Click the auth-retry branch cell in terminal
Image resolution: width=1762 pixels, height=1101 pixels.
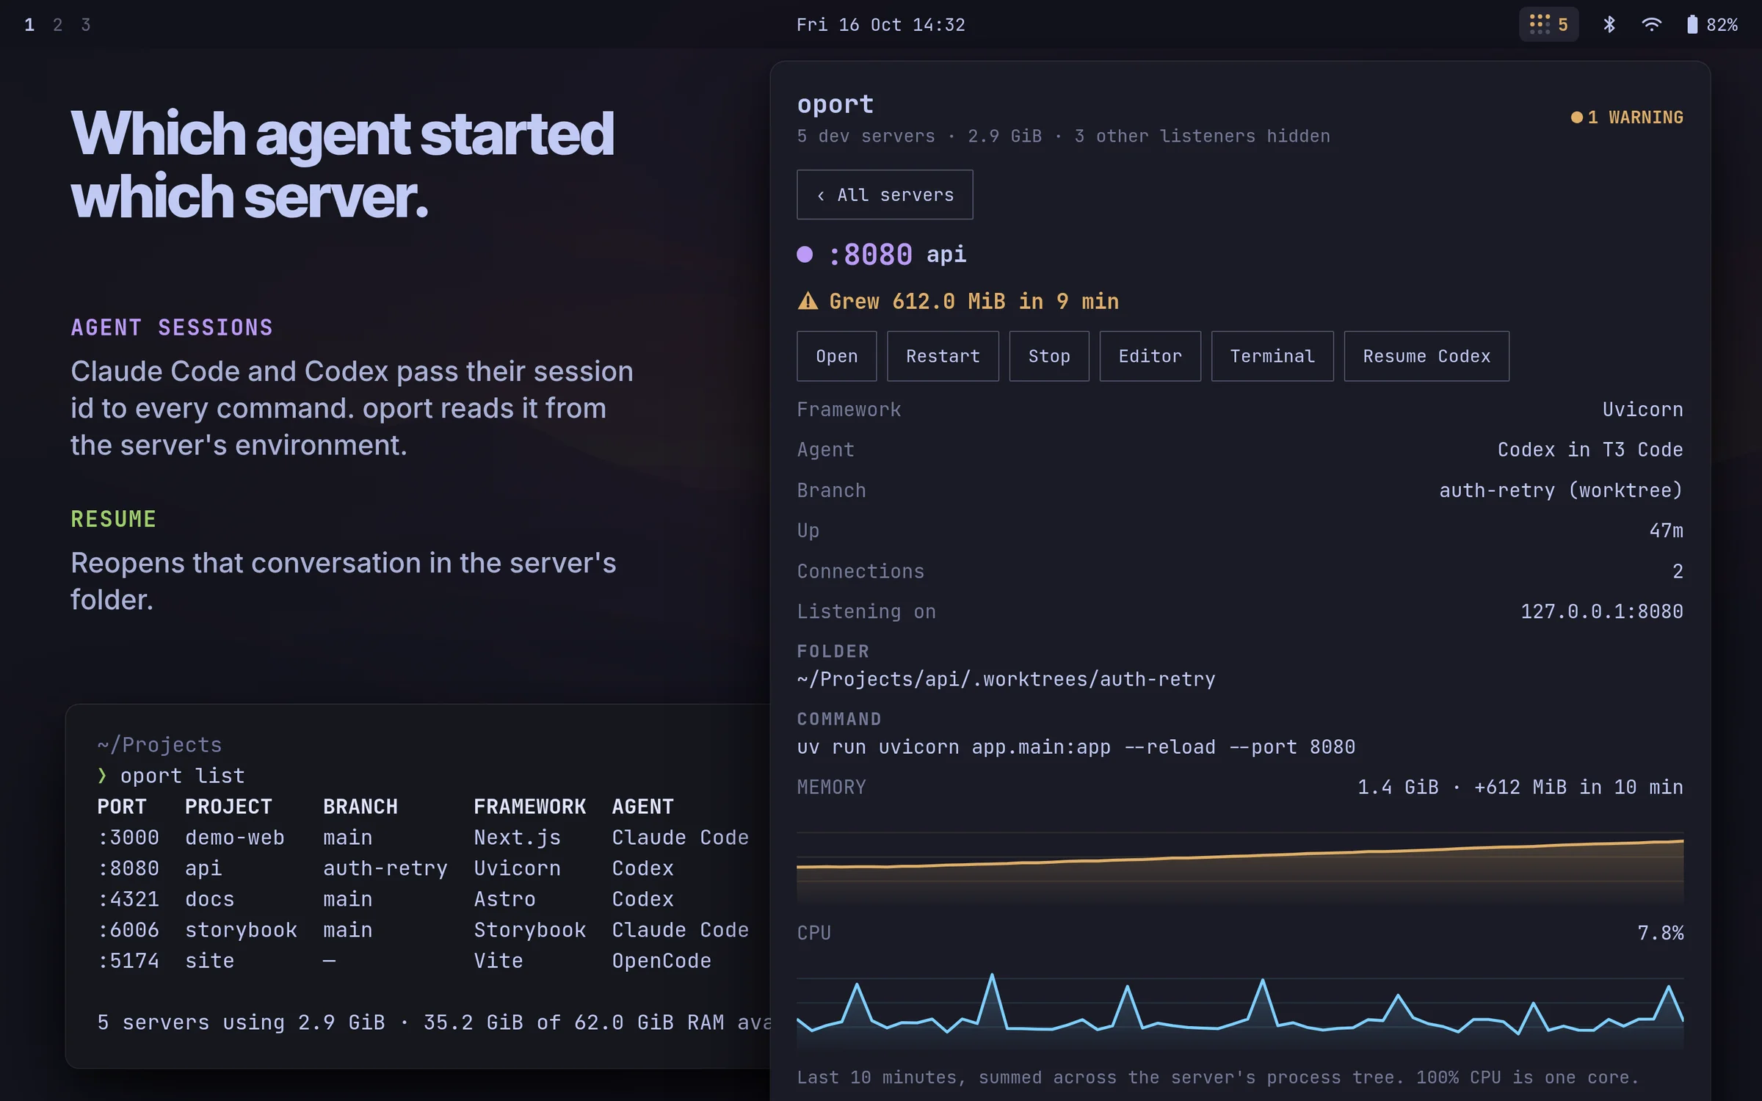[x=385, y=868]
